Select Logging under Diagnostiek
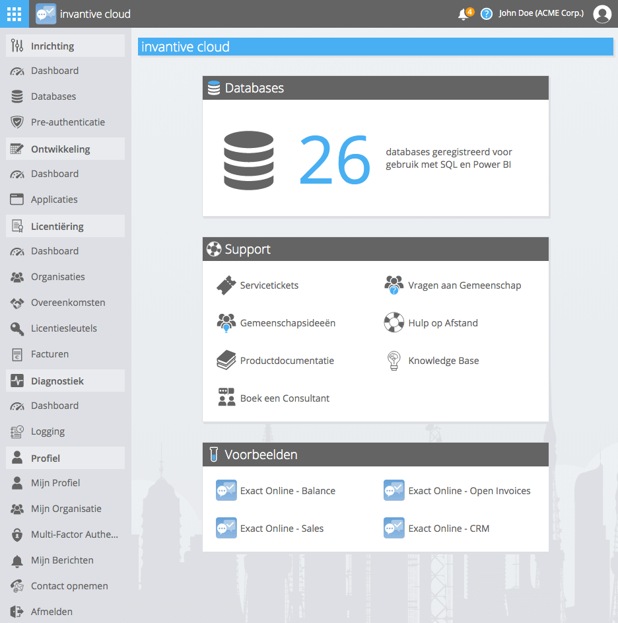The width and height of the screenshot is (618, 623). click(x=48, y=431)
